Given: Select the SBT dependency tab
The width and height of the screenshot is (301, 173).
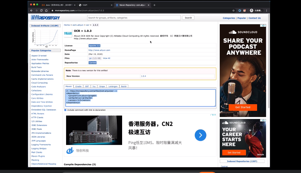Looking at the screenshot, I should (x=87, y=86).
